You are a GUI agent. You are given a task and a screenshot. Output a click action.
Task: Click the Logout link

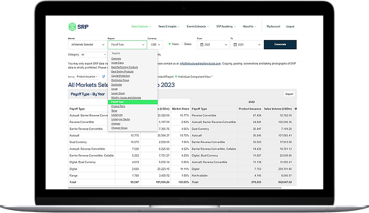click(x=290, y=27)
